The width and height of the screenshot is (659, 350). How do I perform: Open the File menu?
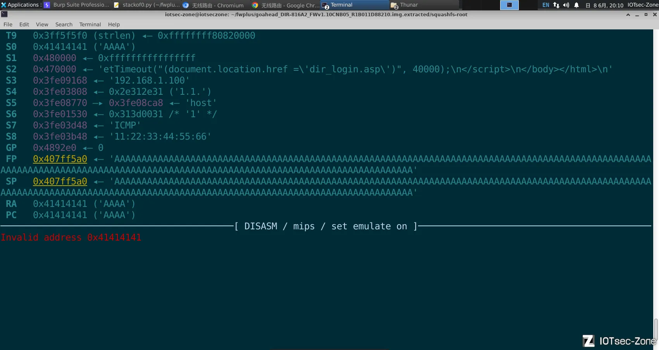click(8, 24)
